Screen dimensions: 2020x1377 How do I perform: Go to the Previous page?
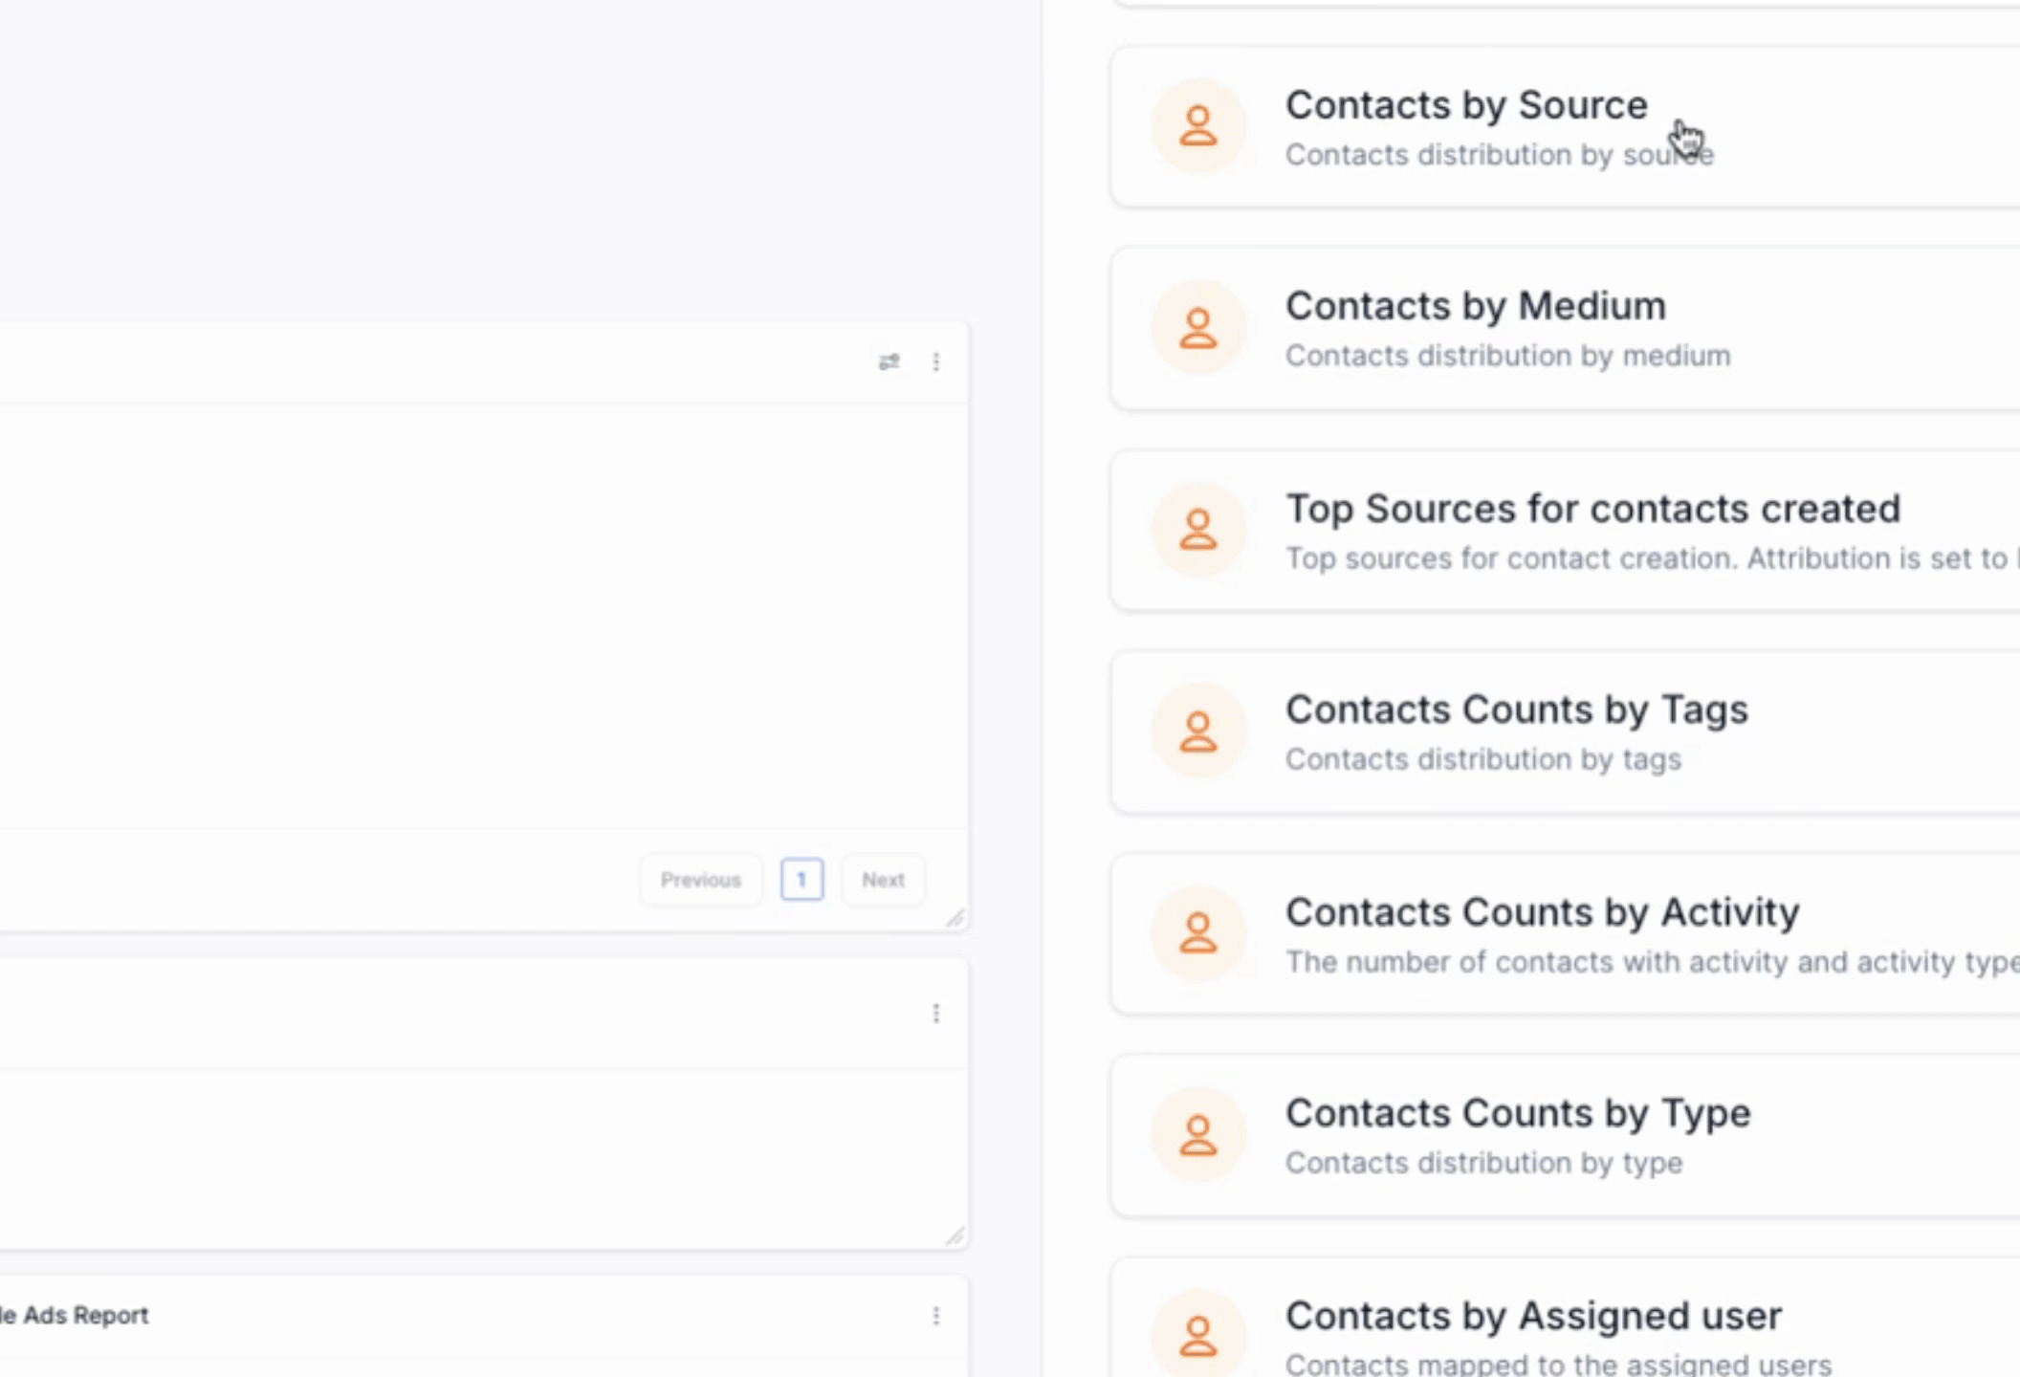(700, 880)
